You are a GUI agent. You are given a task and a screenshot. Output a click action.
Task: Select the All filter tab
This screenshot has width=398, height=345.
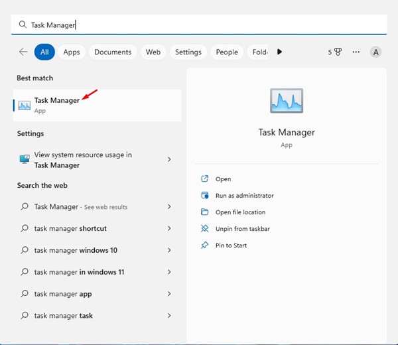[x=44, y=52]
